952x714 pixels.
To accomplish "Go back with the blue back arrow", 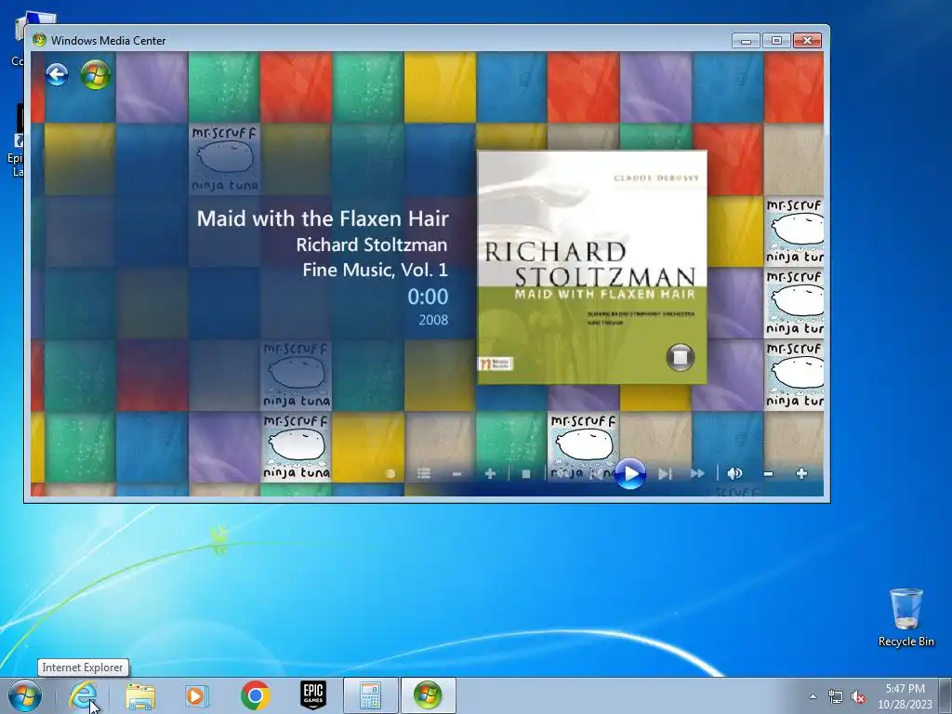I will [x=57, y=74].
